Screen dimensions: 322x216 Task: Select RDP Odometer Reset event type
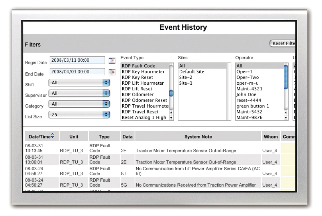[x=144, y=100]
